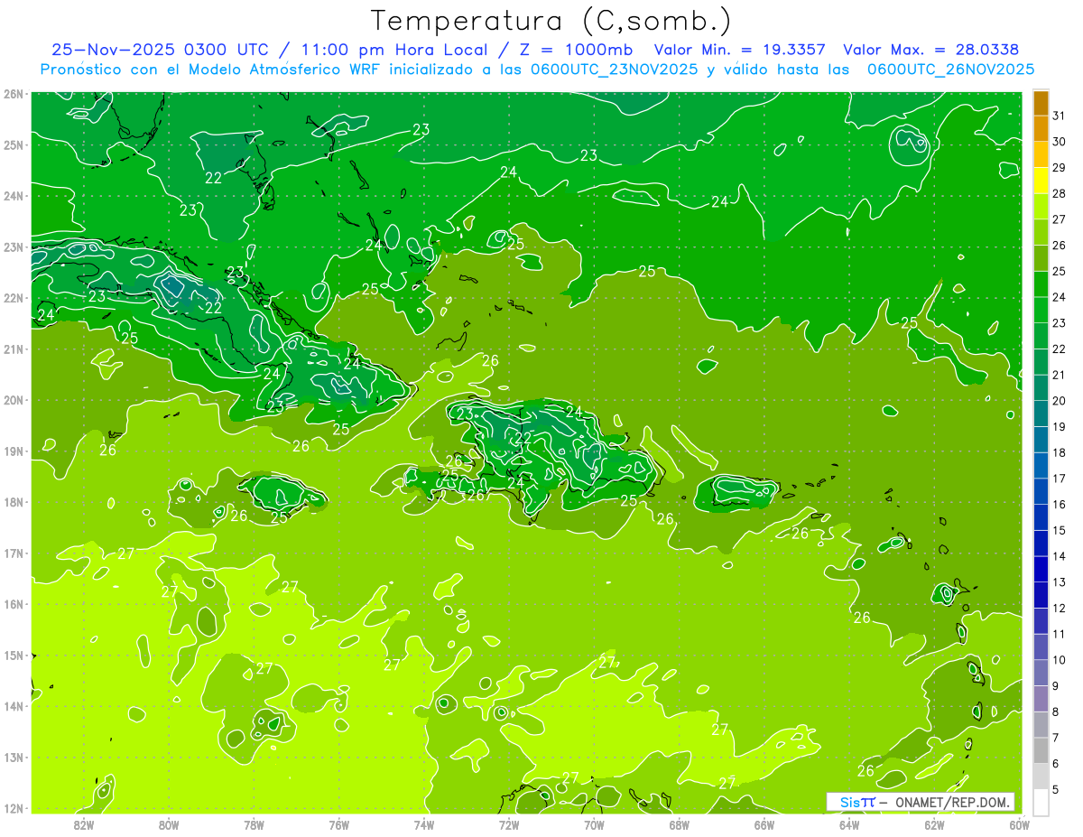Viewport: 1083px width, 837px height.
Task: Click the '26N' latitude axis label
Action: tap(14, 93)
